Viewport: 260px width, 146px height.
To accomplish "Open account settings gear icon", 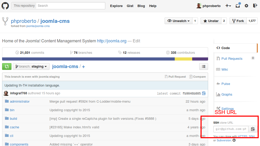I will point(246,6).
